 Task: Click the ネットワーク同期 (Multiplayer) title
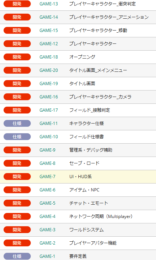tap(101, 217)
